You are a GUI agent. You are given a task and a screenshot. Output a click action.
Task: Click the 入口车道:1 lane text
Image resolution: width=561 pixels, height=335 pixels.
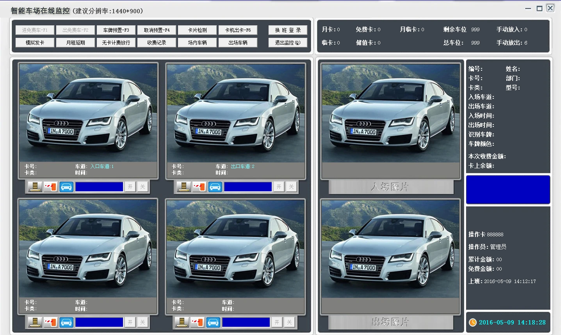pos(102,166)
